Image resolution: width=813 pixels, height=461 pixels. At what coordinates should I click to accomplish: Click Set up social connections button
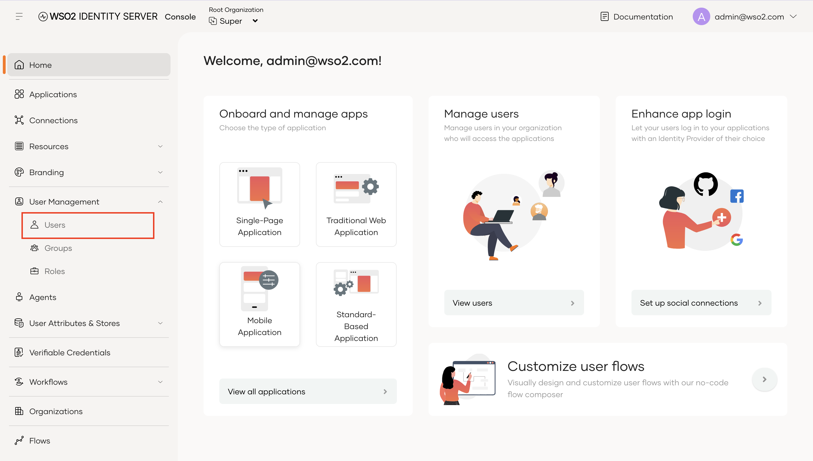point(701,303)
